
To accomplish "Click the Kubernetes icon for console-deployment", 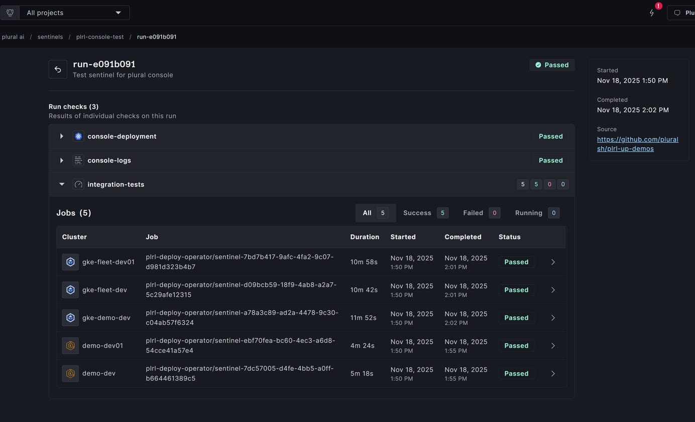I will tap(78, 136).
